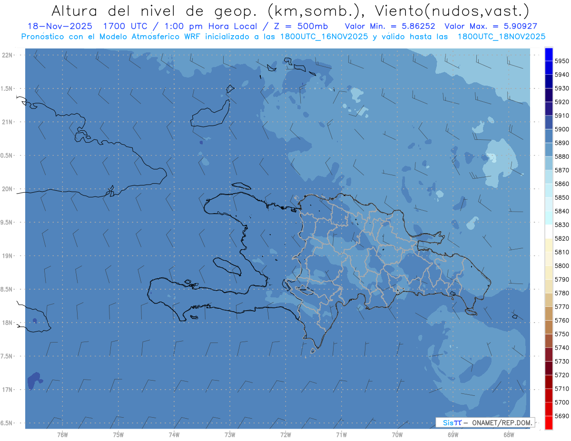This screenshot has height=441, width=571.
Task: Click the '5900' colorbar value label
Action: 561,129
